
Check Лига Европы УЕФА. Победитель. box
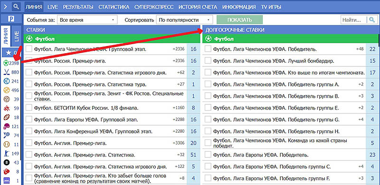208,155
